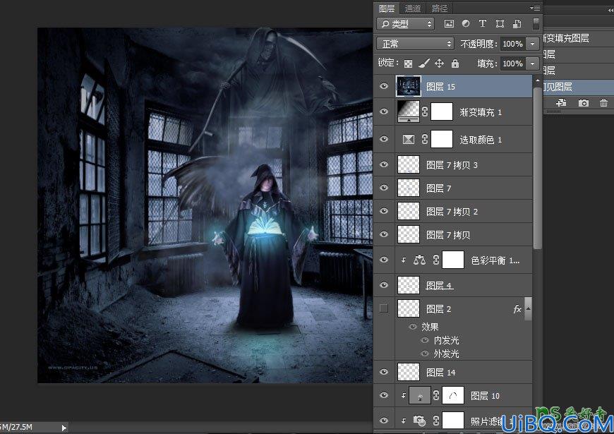The height and width of the screenshot is (434, 614).
Task: Hide the 图层 4 layer
Action: [x=384, y=285]
